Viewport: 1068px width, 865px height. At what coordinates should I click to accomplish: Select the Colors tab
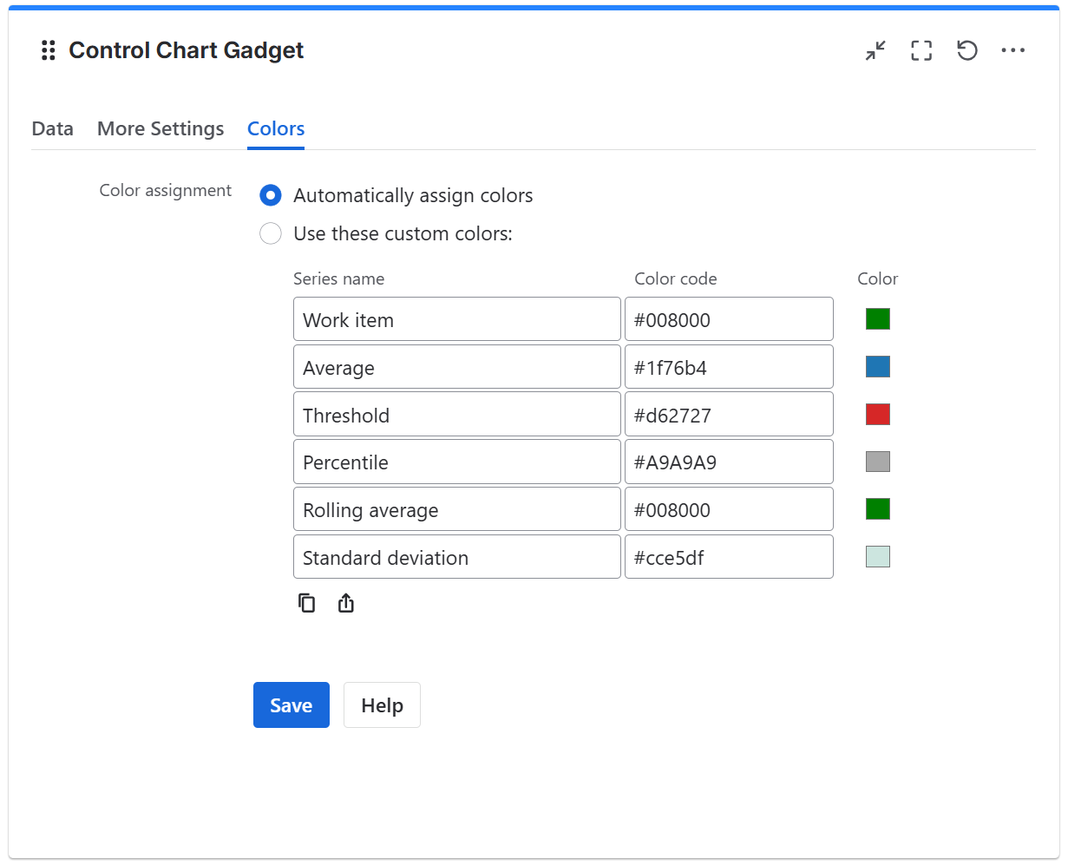click(x=275, y=128)
